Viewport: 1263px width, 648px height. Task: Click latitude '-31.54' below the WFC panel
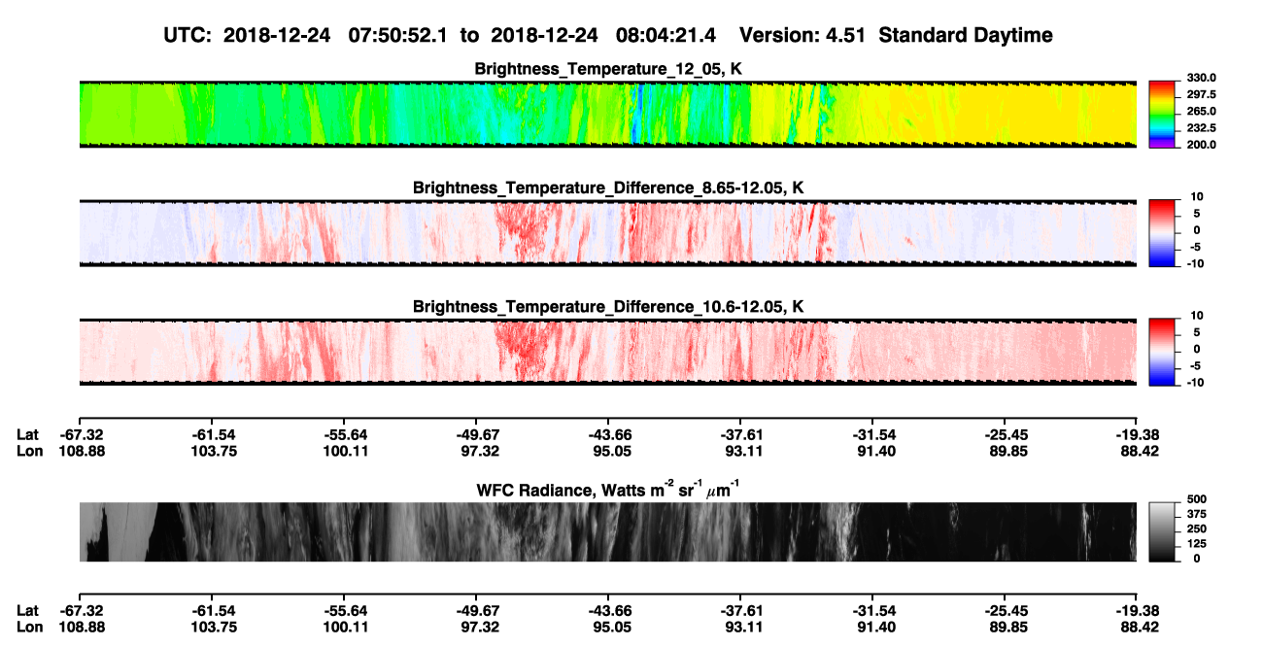pyautogui.click(x=872, y=610)
